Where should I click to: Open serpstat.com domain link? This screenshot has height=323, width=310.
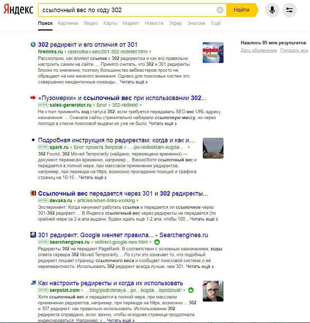click(64, 290)
